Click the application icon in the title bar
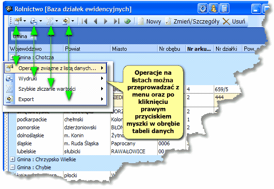Viewport: 274px width, 189px height. 9,9
